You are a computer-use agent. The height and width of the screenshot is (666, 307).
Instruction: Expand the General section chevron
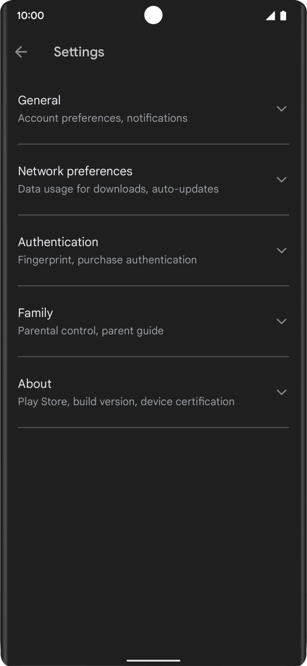pos(282,109)
